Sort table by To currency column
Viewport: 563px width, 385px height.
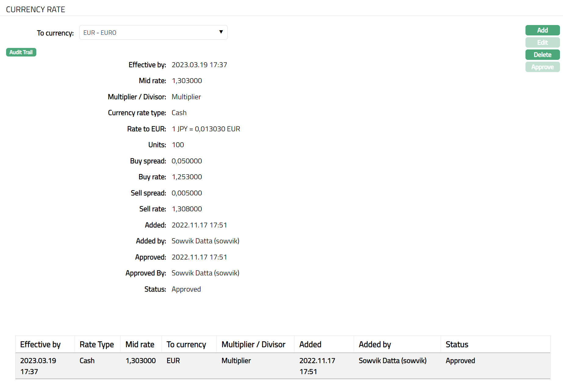(186, 344)
